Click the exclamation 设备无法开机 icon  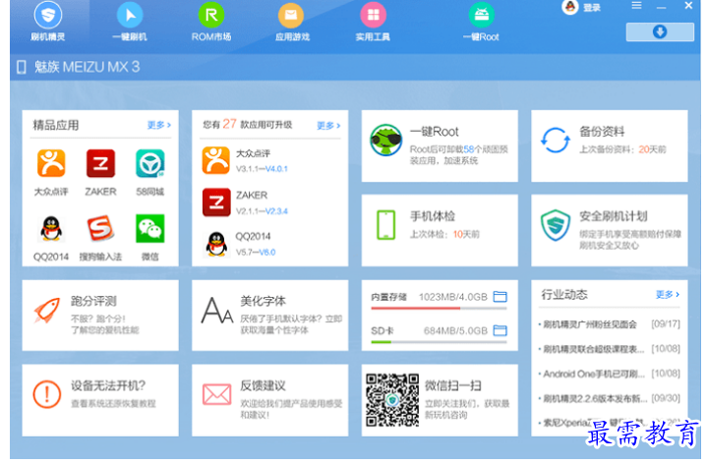pyautogui.click(x=47, y=394)
